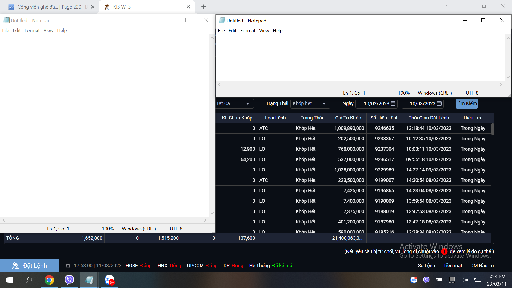The width and height of the screenshot is (512, 288).
Task: Expand the Trạng Thái Khớp hết dropdown
Action: [x=324, y=103]
